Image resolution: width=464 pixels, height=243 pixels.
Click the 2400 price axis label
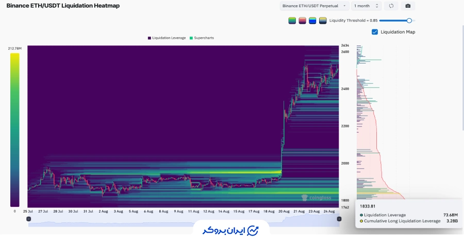[x=345, y=89]
